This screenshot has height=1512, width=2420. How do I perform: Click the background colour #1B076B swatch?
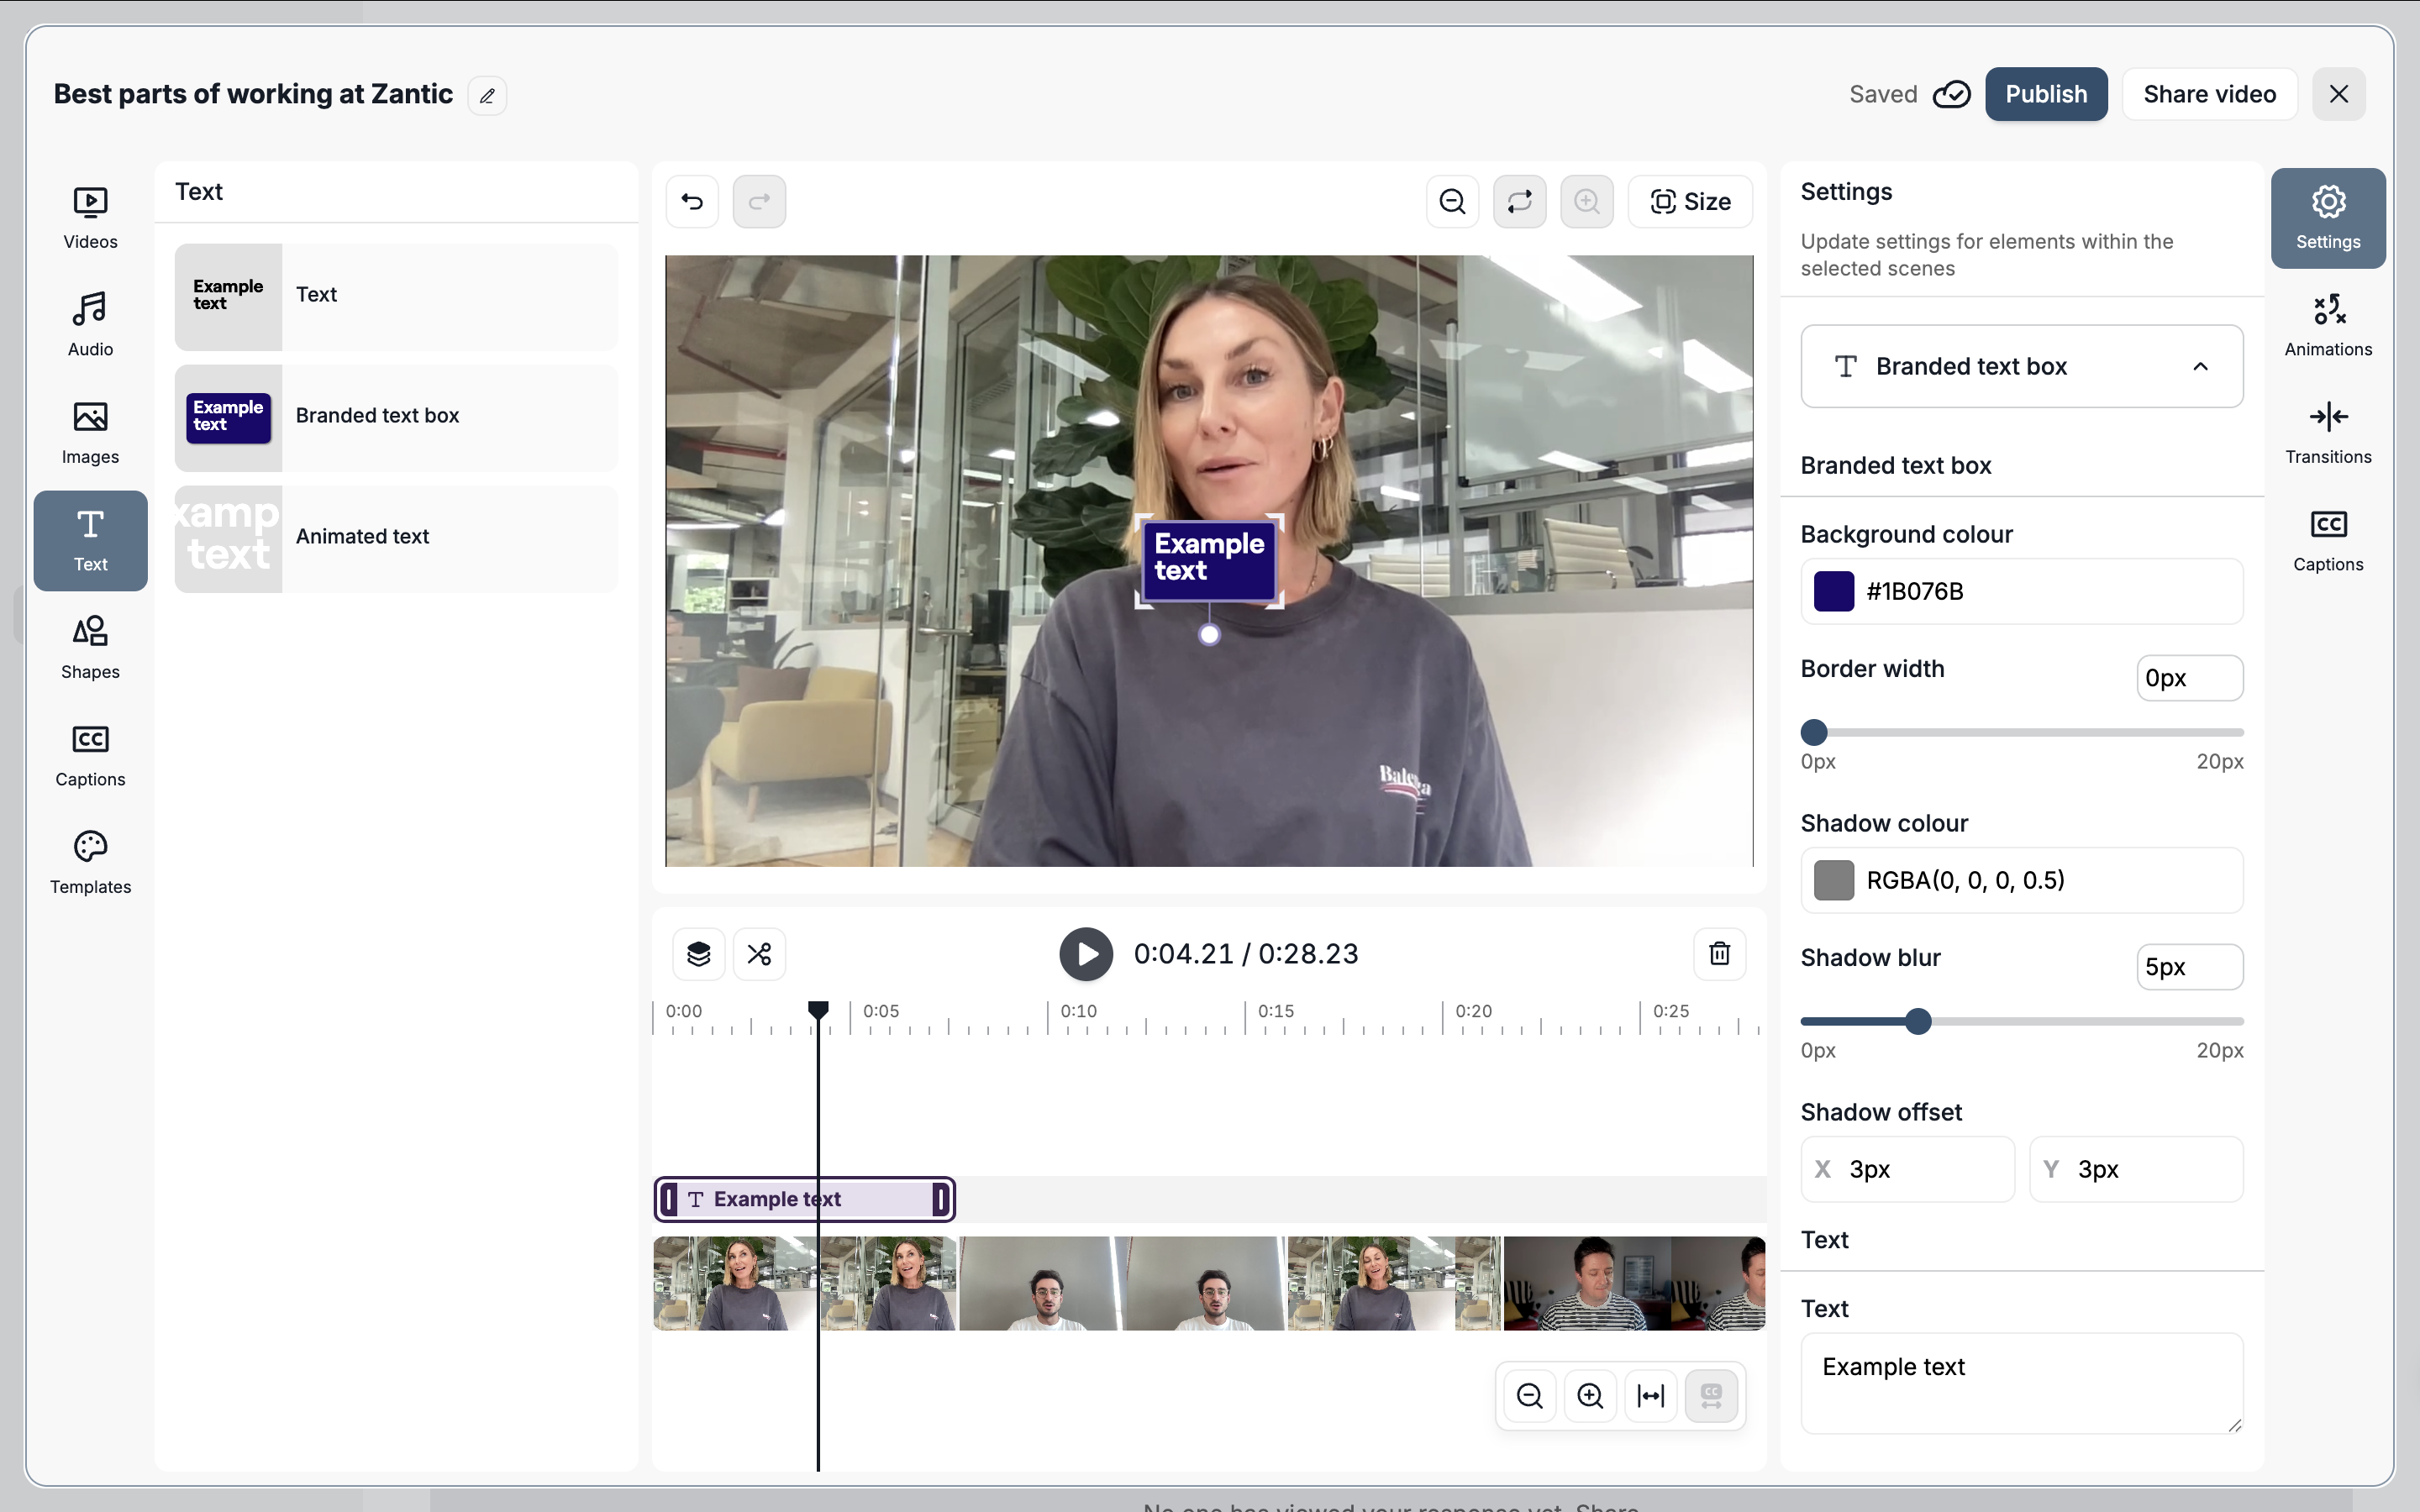[1834, 592]
